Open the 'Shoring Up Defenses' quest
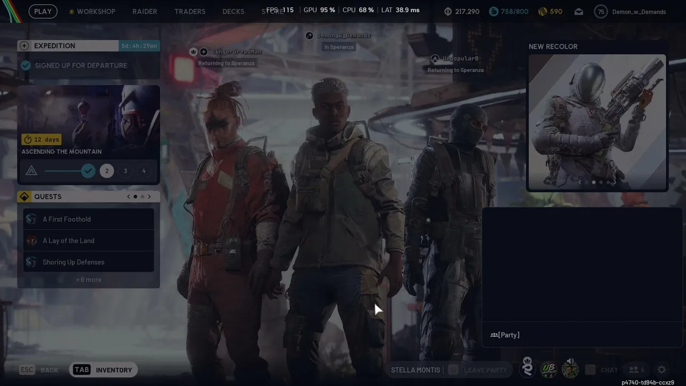Viewport: 686px width, 386px height. click(88, 262)
